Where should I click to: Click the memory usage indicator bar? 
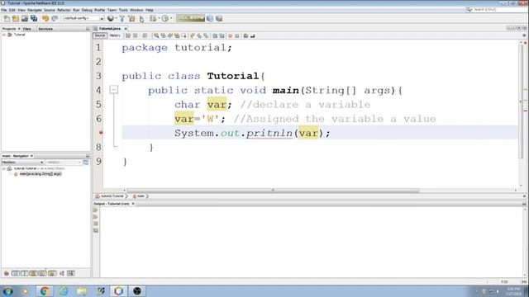(x=190, y=18)
